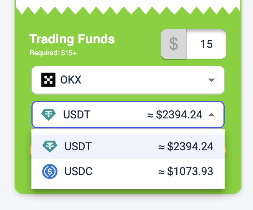This screenshot has height=210, width=253.
Task: Click the USDC coin icon in the list
Action: [x=50, y=171]
